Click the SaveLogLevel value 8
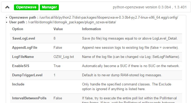The height and width of the screenshot is (103, 191). [54, 38]
